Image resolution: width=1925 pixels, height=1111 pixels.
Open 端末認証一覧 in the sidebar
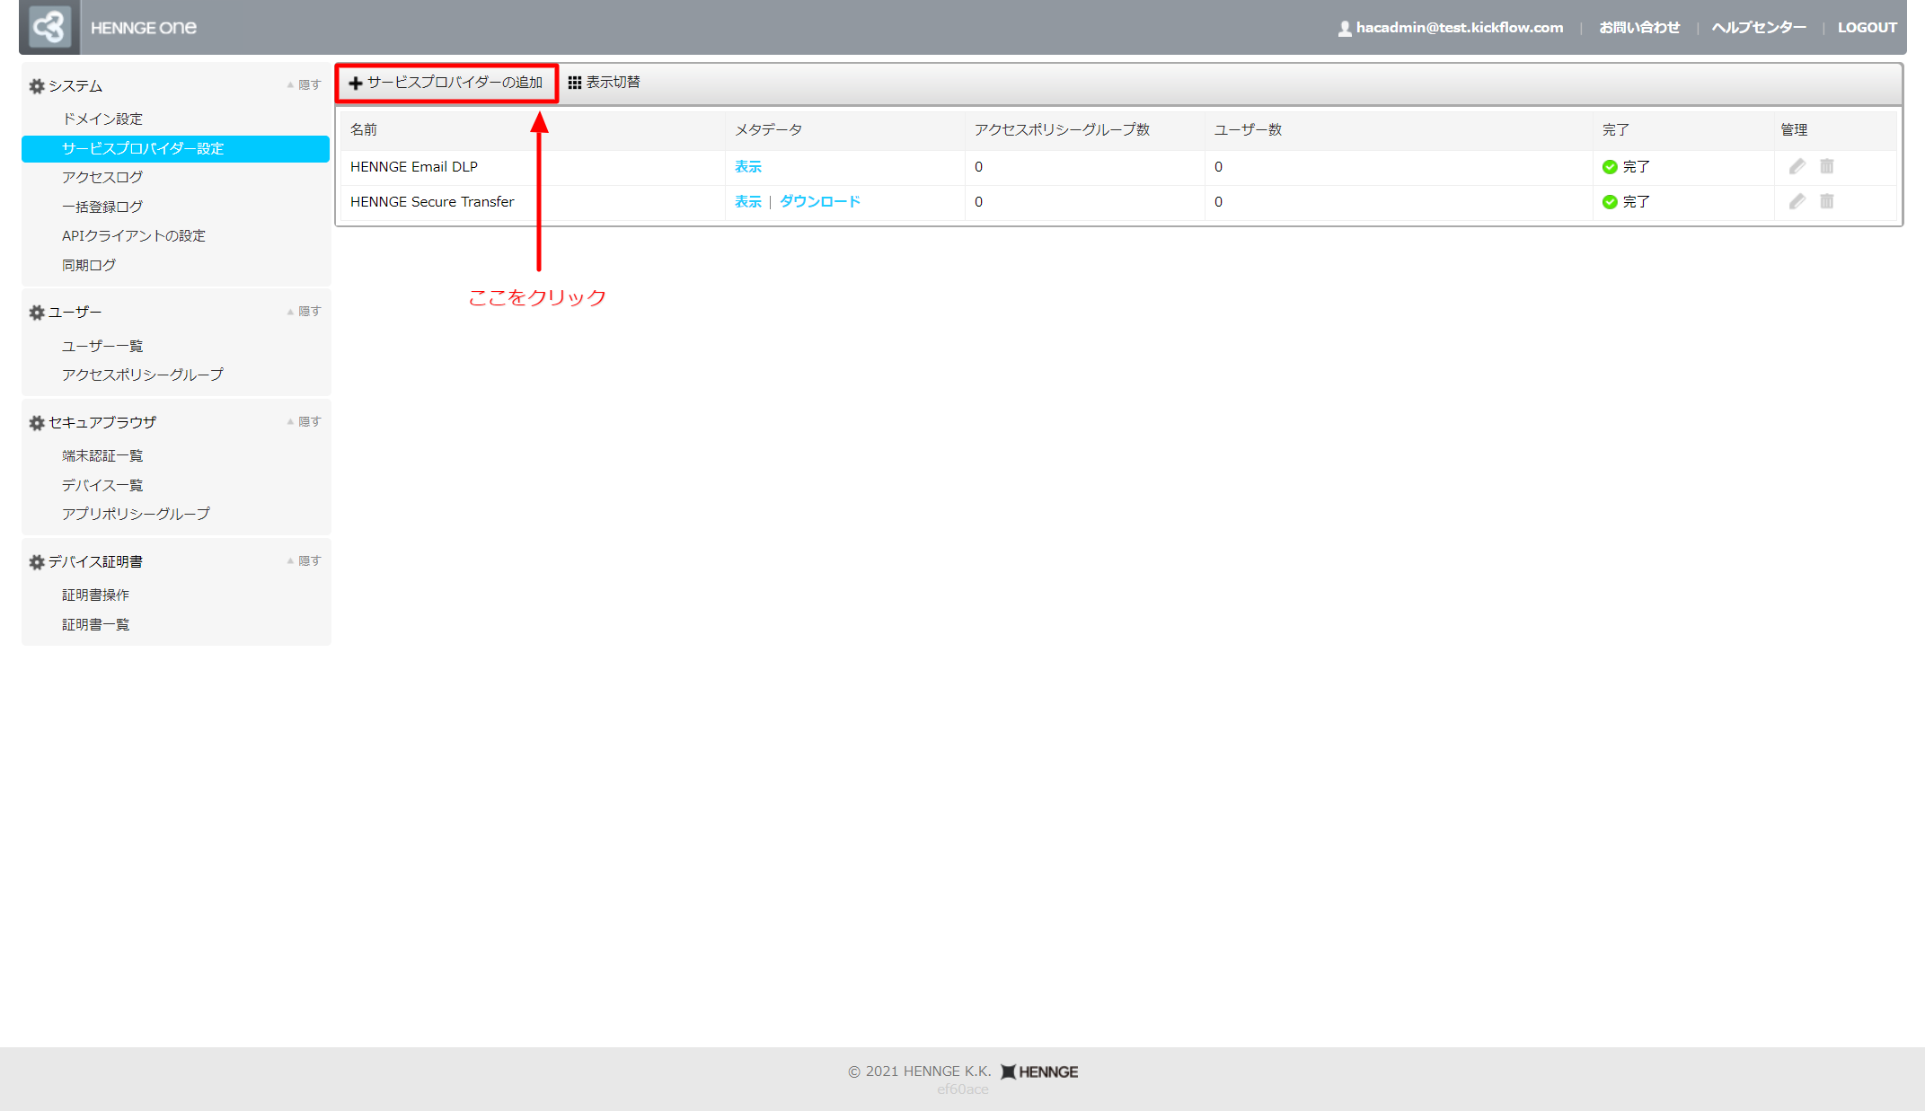[x=102, y=455]
